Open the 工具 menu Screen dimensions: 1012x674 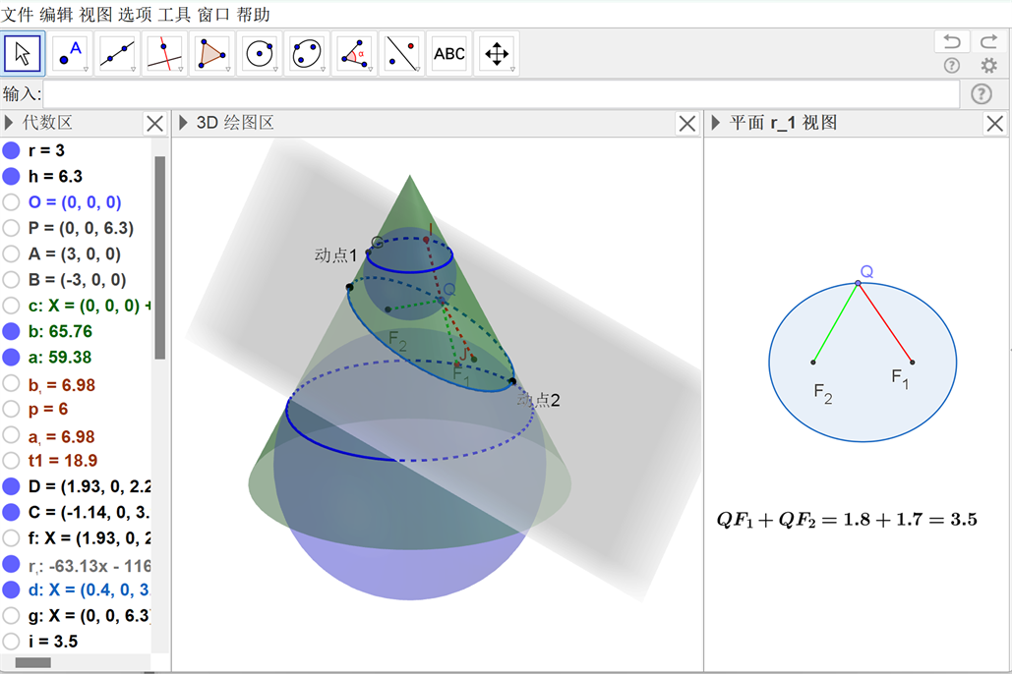click(x=175, y=15)
